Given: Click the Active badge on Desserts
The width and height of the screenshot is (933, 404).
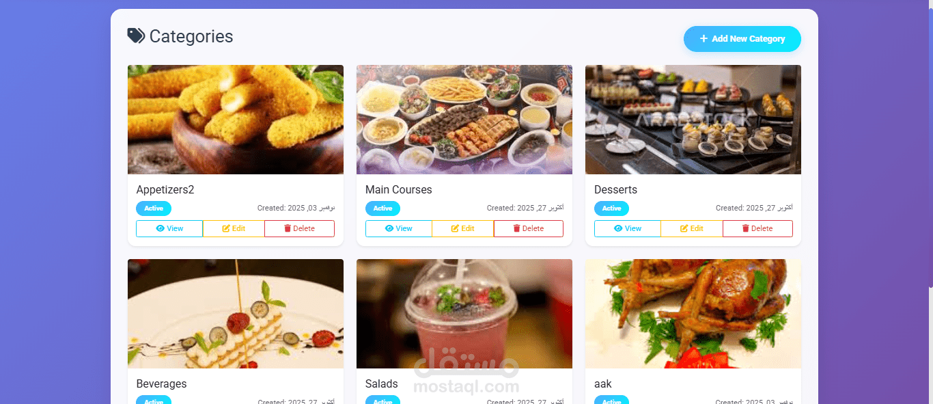Looking at the screenshot, I should point(611,208).
